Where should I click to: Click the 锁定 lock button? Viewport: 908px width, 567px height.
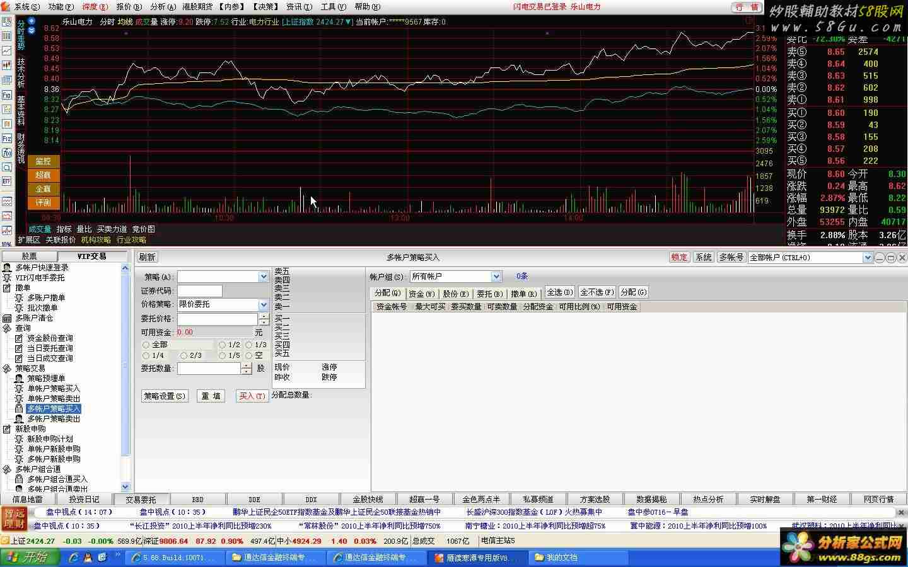click(x=679, y=257)
